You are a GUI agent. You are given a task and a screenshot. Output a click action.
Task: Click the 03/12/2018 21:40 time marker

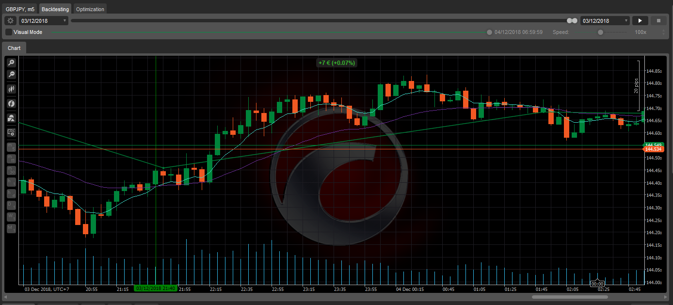coord(155,289)
